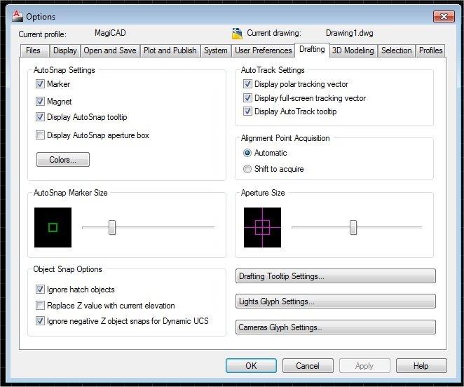Click the Drawing1.dwg file name

[350, 33]
